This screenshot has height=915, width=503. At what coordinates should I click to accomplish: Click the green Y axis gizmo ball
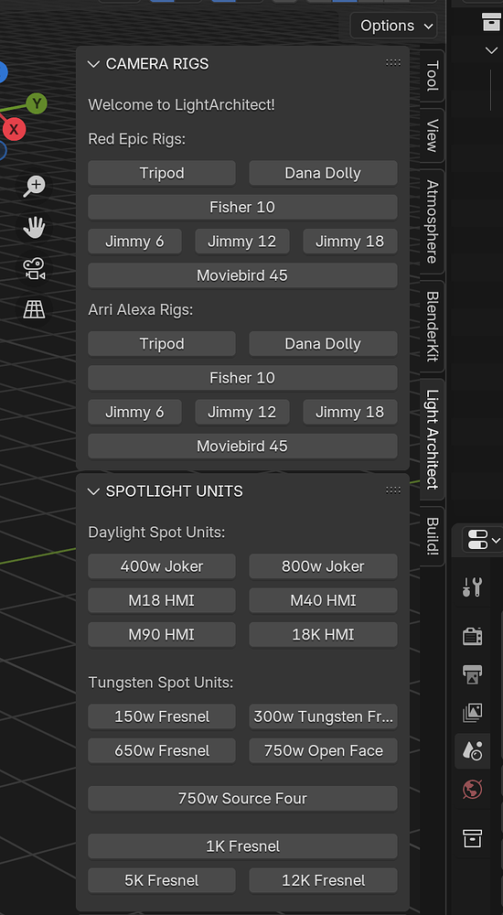(x=37, y=104)
